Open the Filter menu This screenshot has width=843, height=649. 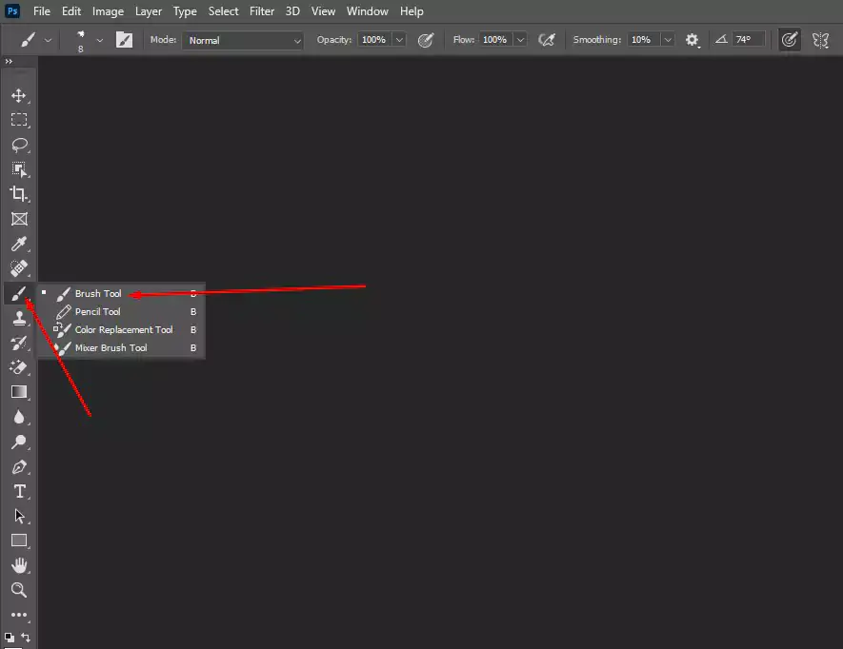point(261,10)
